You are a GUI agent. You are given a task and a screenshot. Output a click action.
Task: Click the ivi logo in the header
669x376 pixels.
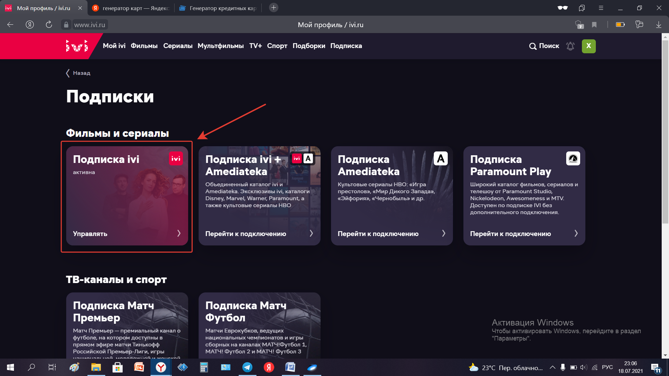click(x=77, y=46)
